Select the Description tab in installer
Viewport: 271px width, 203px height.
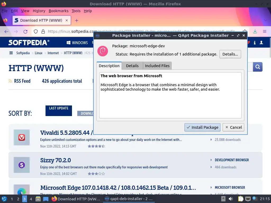click(109, 66)
